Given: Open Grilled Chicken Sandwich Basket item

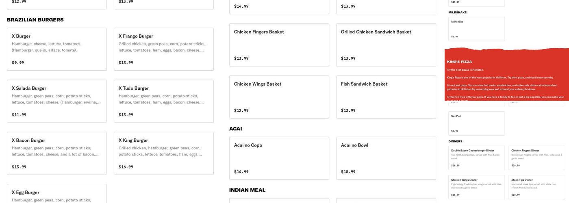Looking at the screenshot, I should (x=386, y=45).
